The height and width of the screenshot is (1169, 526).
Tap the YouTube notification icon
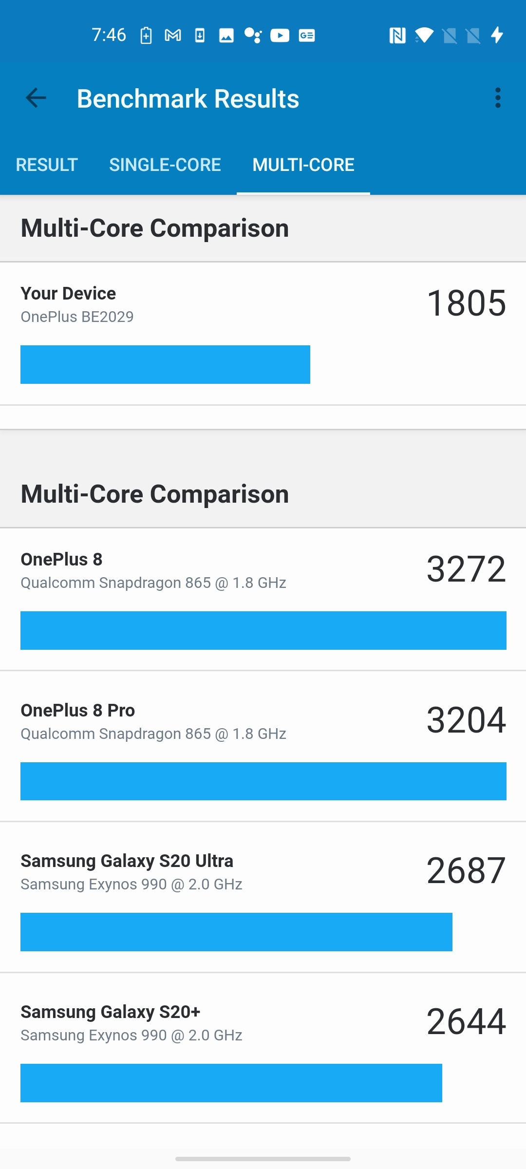(x=280, y=36)
